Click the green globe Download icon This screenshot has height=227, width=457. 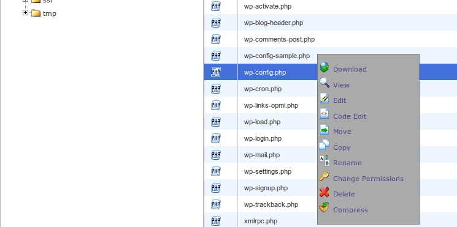pos(324,67)
